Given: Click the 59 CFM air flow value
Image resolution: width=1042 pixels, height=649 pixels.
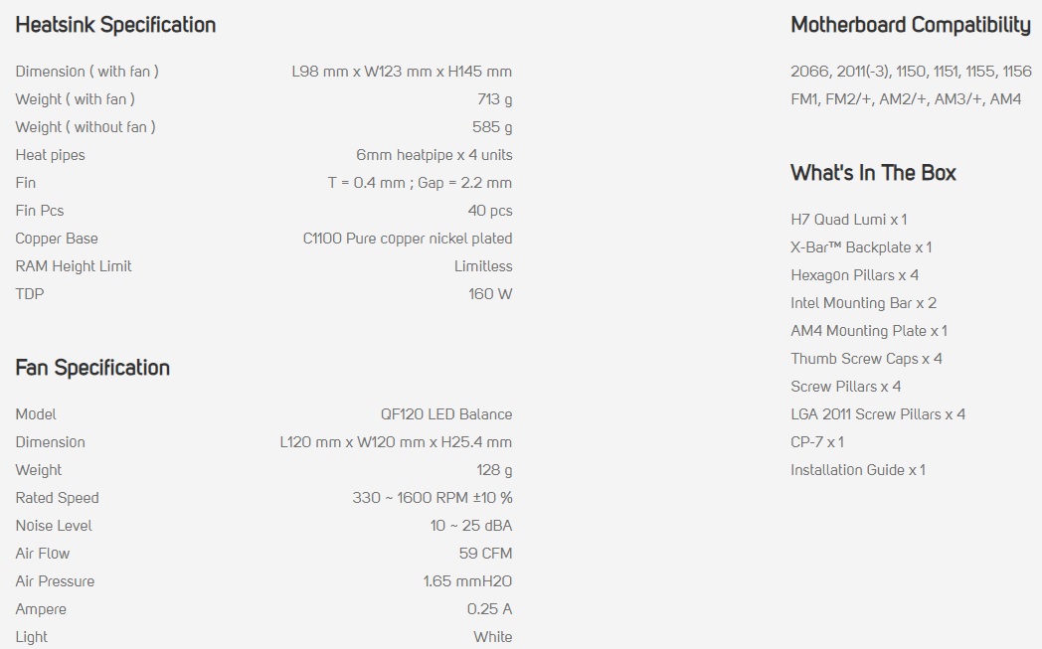Looking at the screenshot, I should 485,554.
